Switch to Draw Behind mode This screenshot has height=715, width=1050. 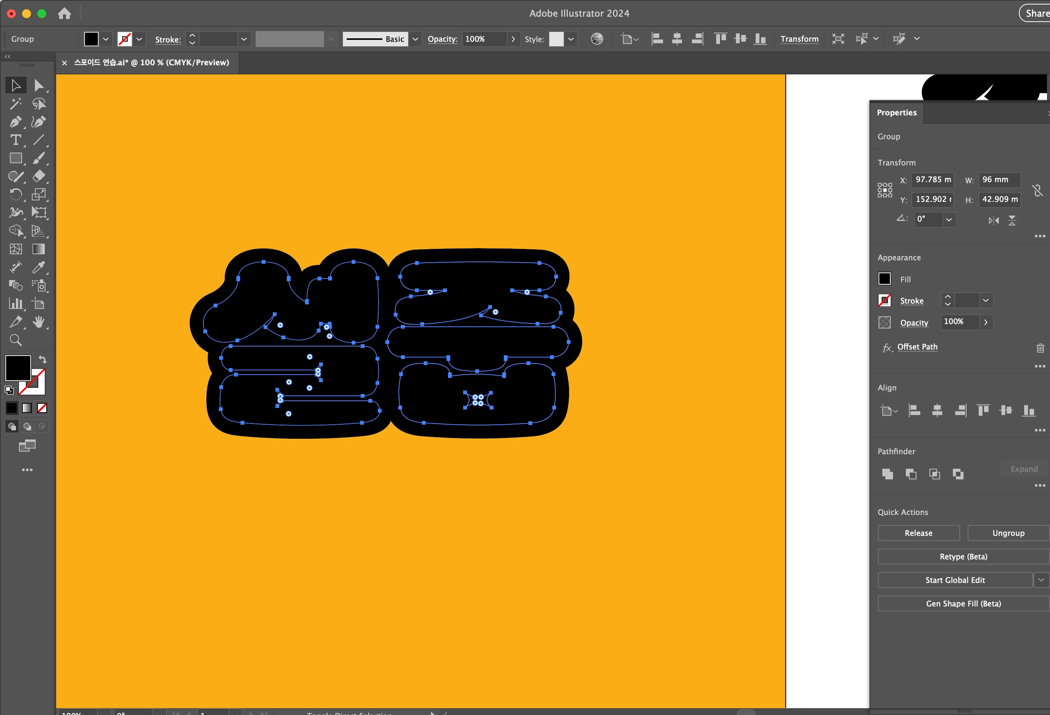click(x=27, y=426)
